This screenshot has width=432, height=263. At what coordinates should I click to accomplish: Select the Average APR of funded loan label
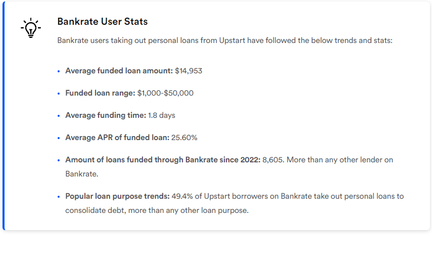click(x=117, y=138)
